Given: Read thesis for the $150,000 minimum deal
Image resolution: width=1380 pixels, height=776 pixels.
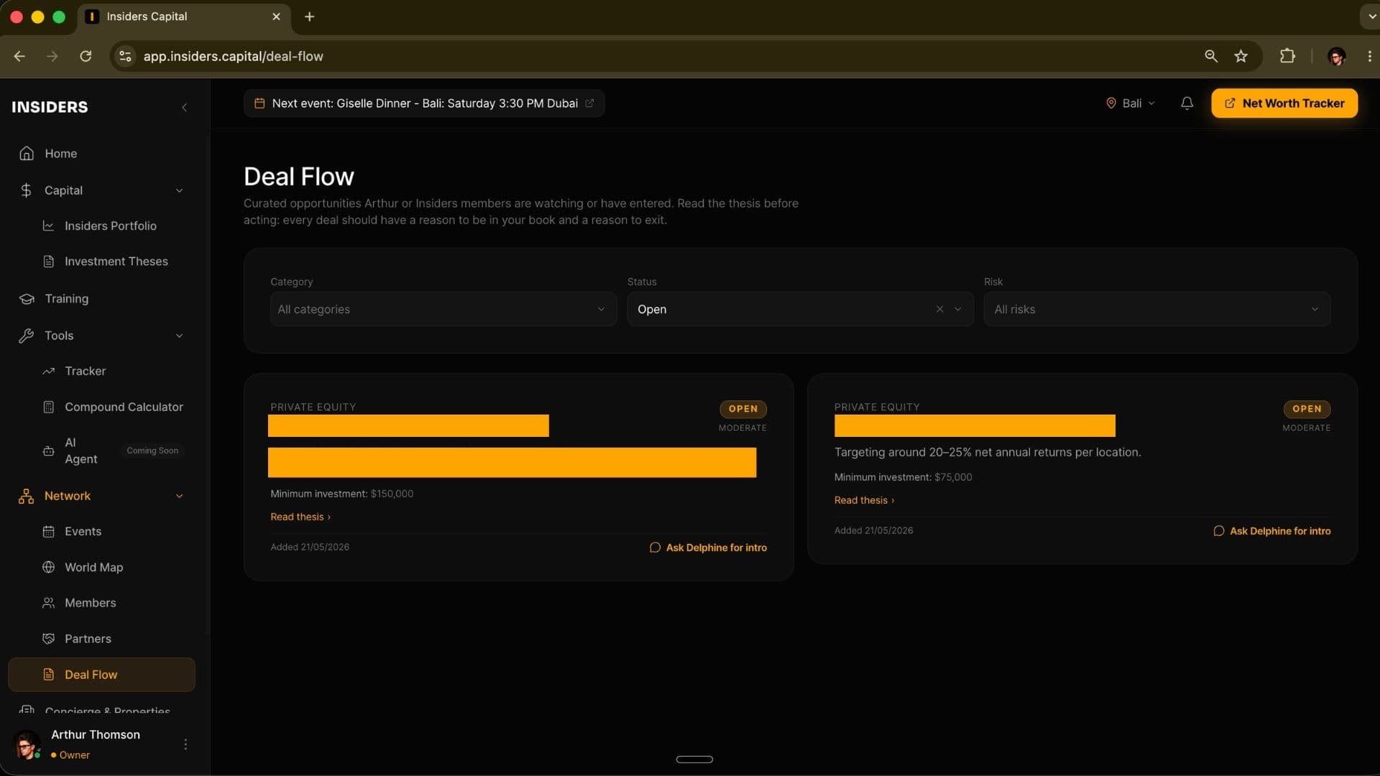Looking at the screenshot, I should coord(300,517).
